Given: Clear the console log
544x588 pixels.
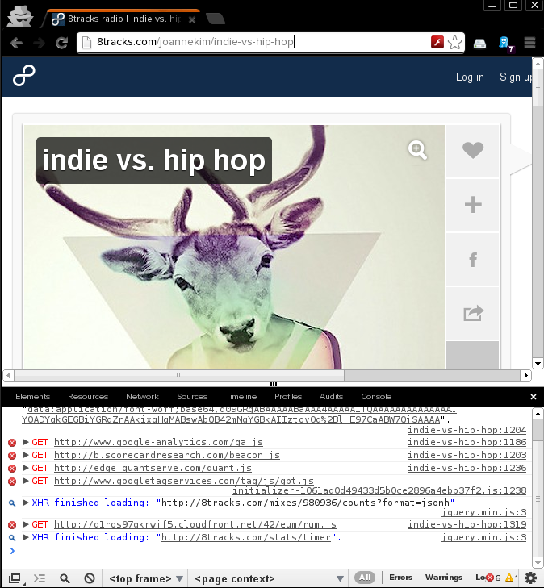Looking at the screenshot, I should tap(90, 578).
